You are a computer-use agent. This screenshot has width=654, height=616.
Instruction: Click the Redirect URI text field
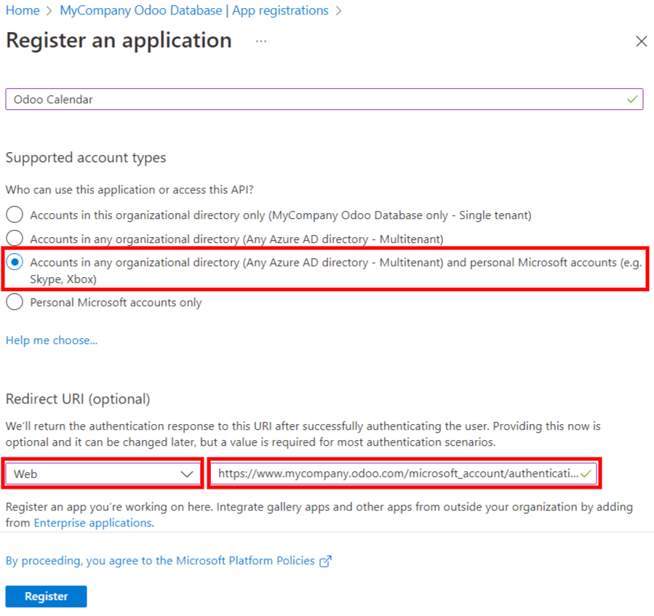[x=400, y=473]
